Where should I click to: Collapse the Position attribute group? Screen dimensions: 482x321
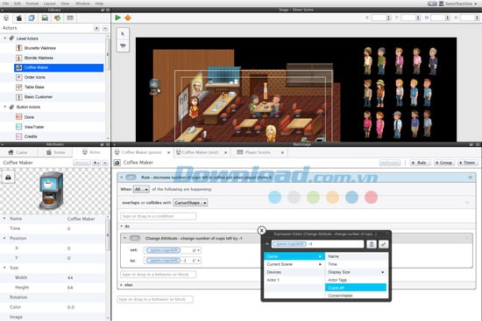[x=4, y=238]
